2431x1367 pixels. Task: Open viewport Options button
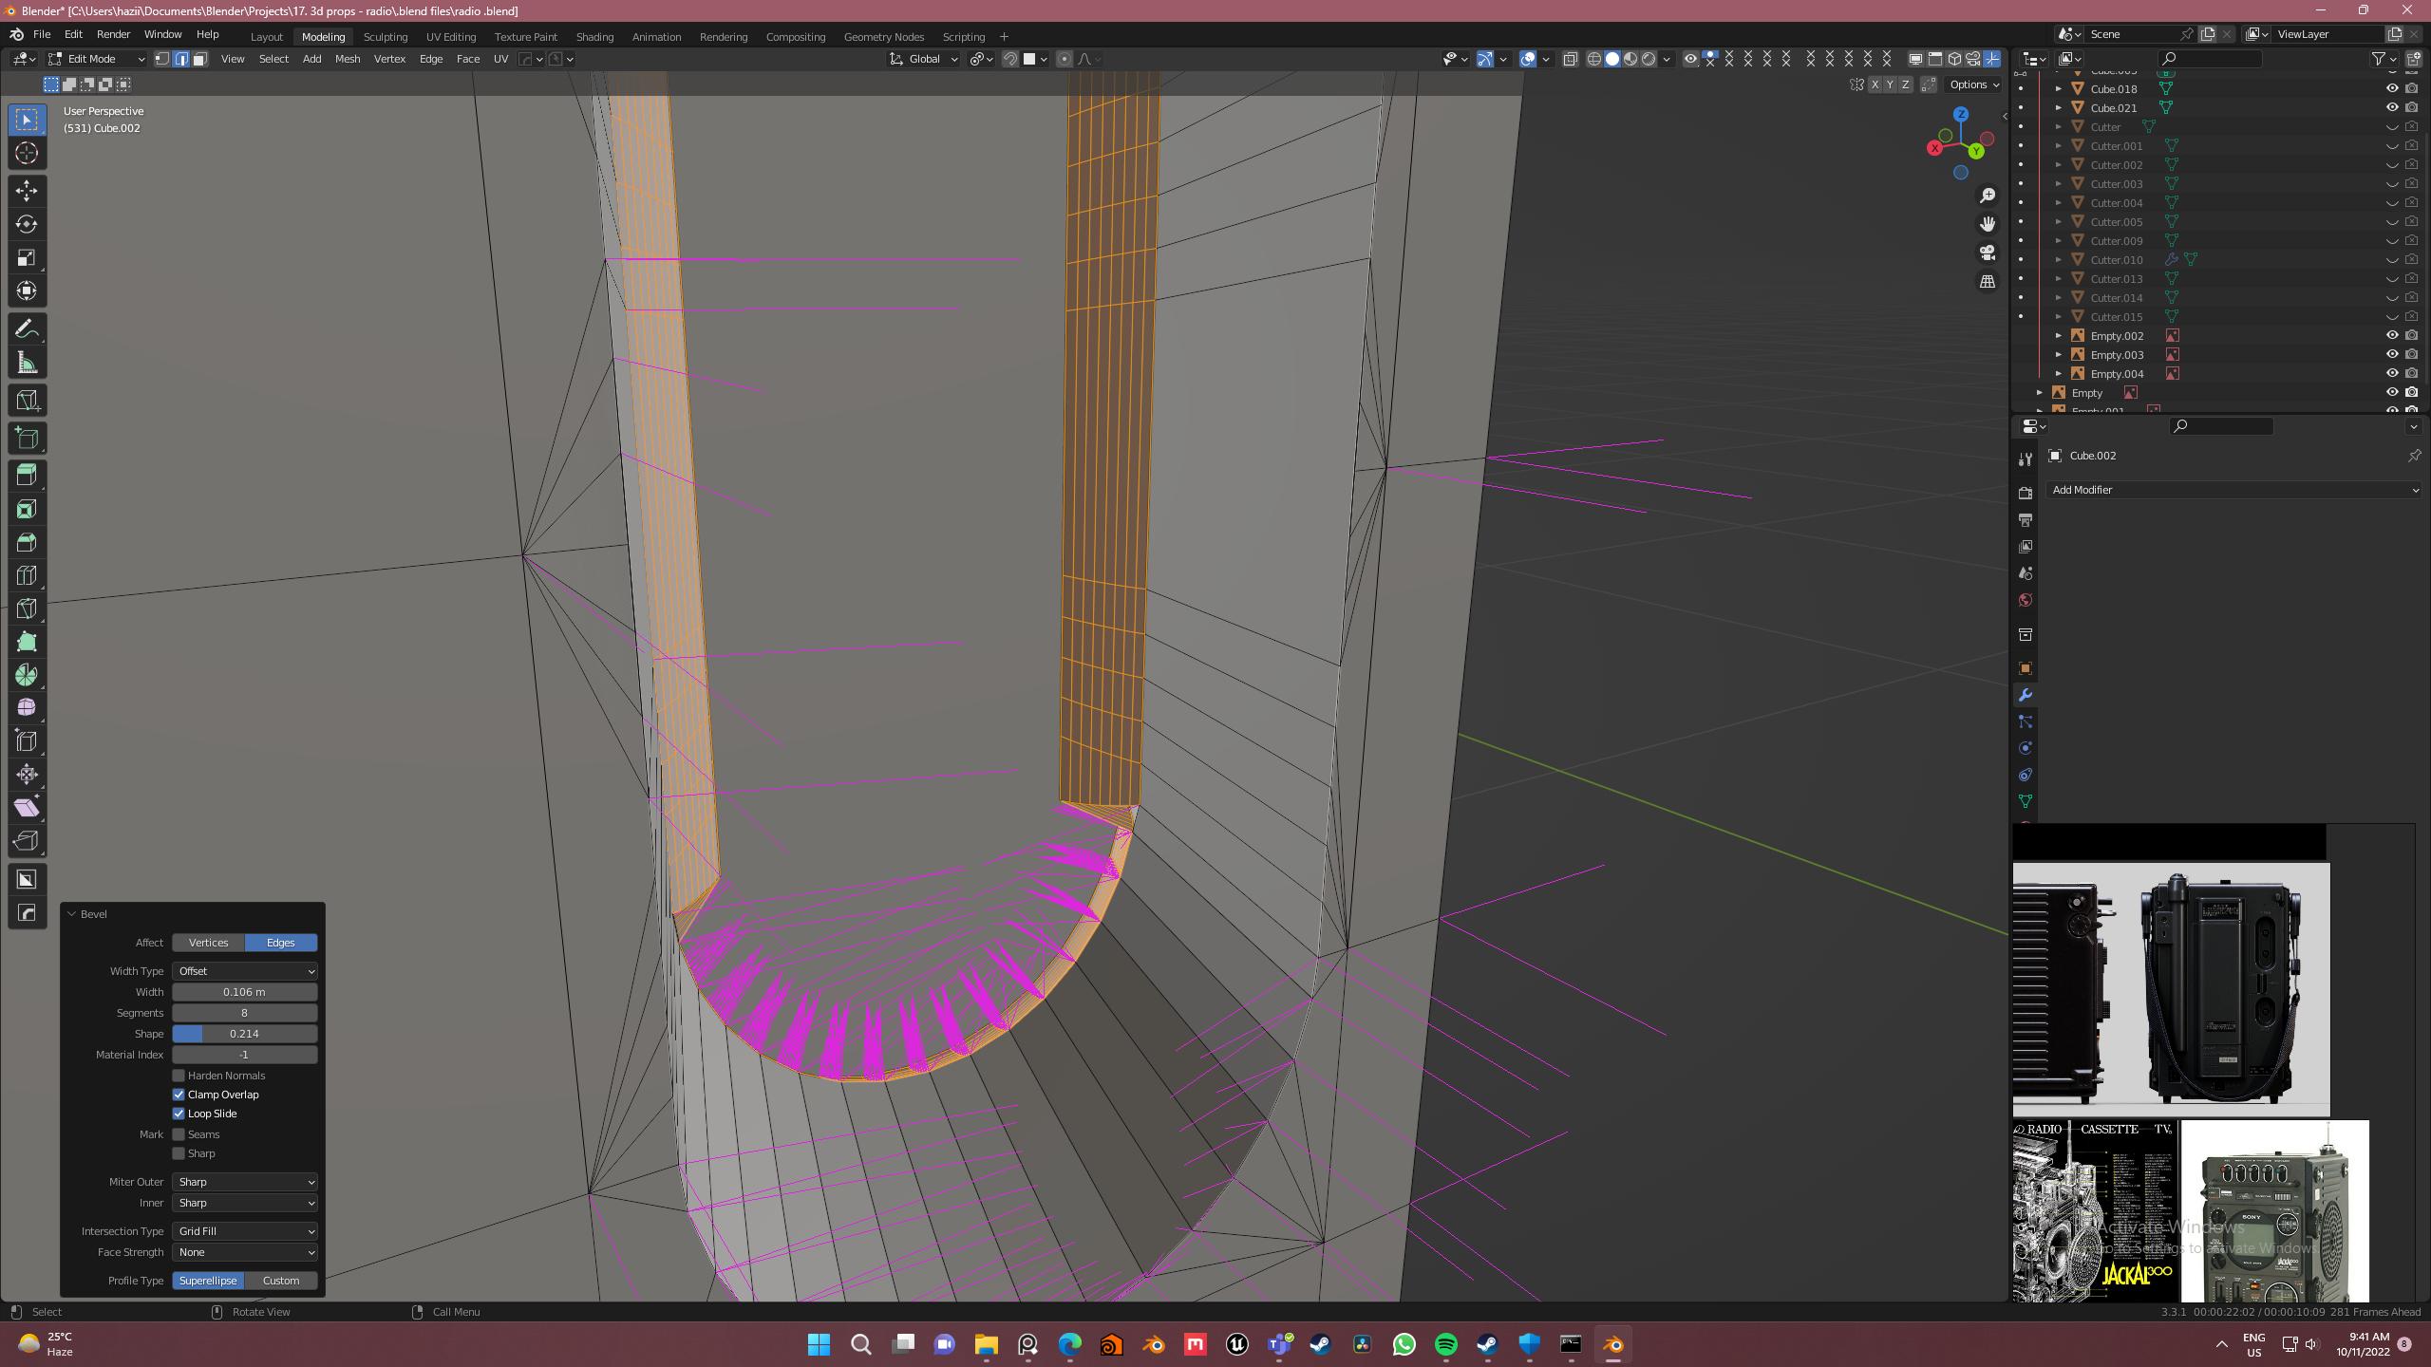coord(1973,84)
